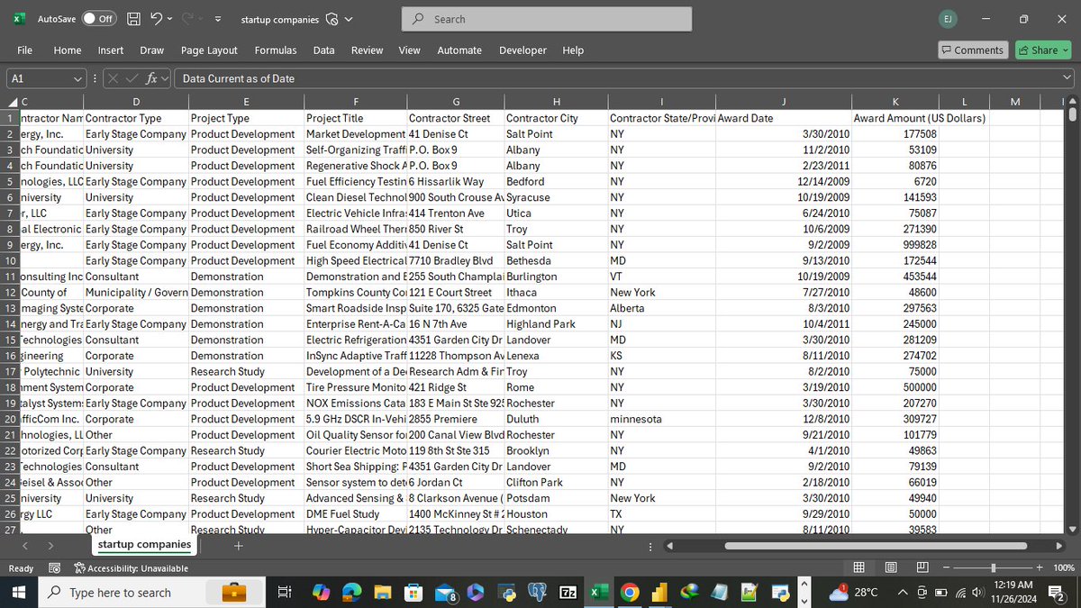The image size is (1081, 608).
Task: Open Microsoft Edge from taskbar
Action: (x=352, y=592)
